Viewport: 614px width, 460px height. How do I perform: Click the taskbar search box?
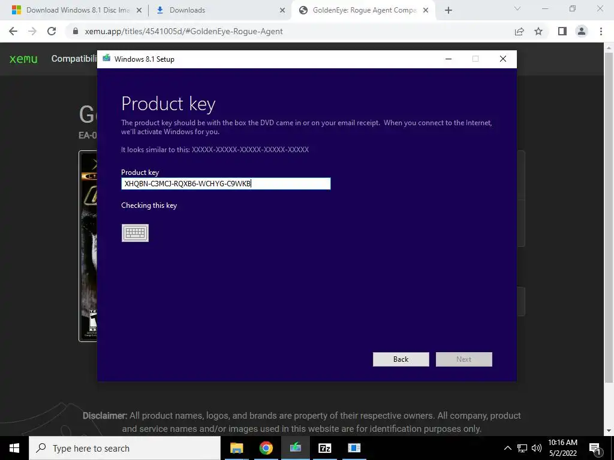pos(125,448)
